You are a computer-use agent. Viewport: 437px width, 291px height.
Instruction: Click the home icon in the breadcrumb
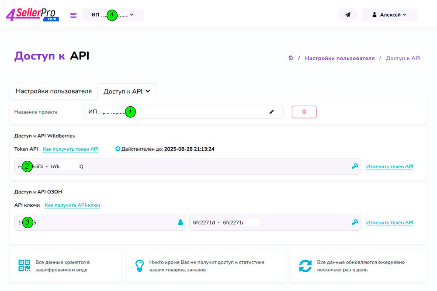coord(291,58)
